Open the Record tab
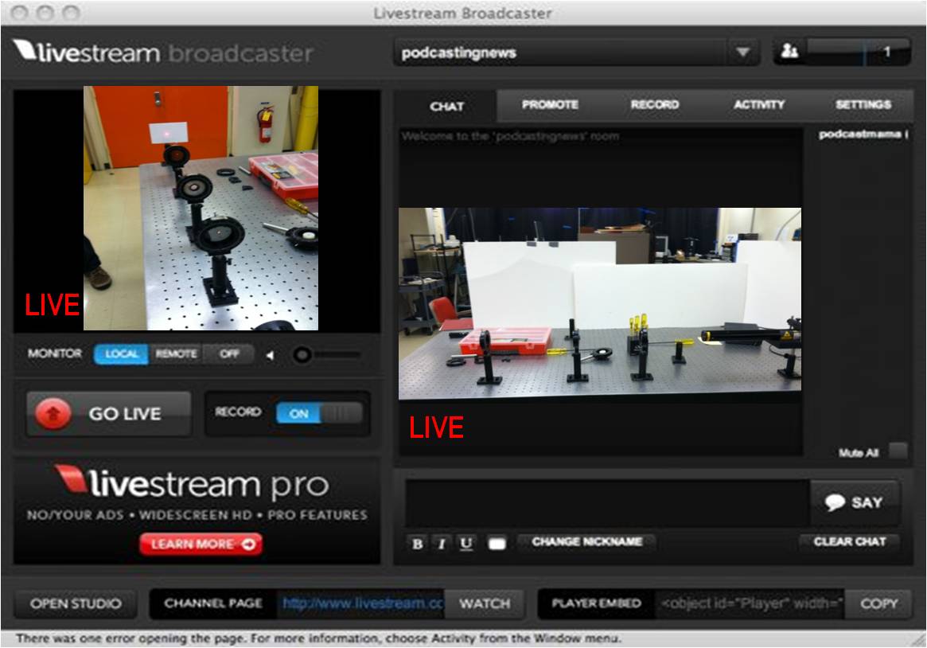The width and height of the screenshot is (927, 648). coord(654,104)
